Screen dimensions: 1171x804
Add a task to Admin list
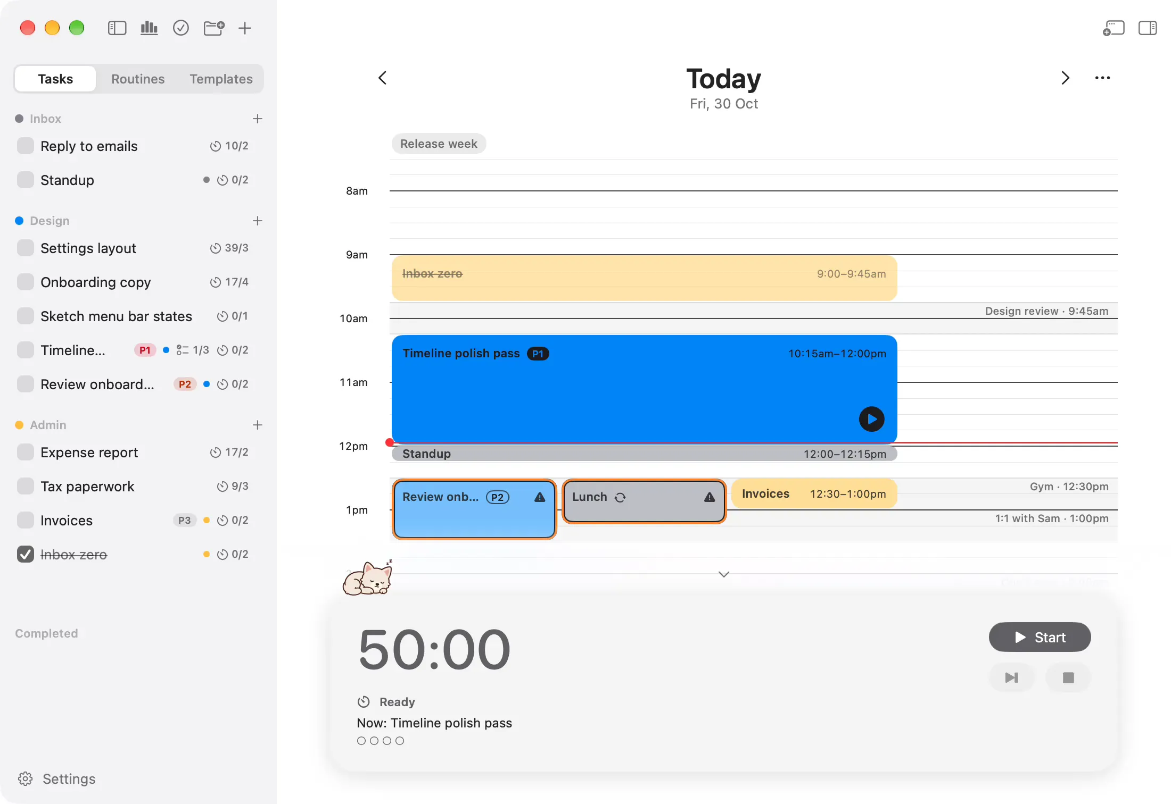tap(258, 425)
